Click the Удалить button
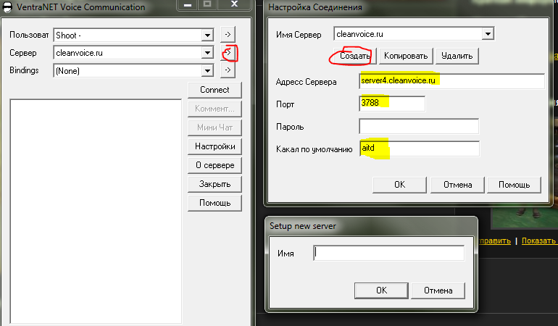This screenshot has height=326, width=558. (x=457, y=56)
